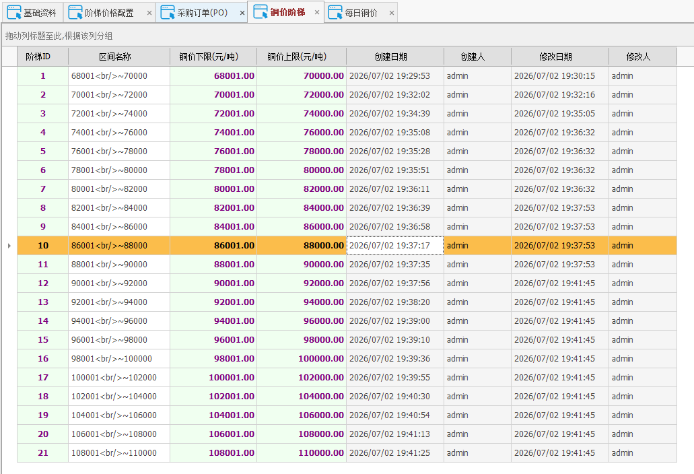Select interval name 98001<br/>~100000
Screen dimensions: 694x474
click(119, 358)
